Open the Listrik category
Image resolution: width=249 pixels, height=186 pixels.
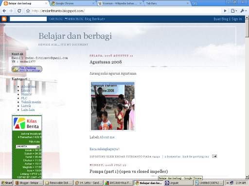26,106
